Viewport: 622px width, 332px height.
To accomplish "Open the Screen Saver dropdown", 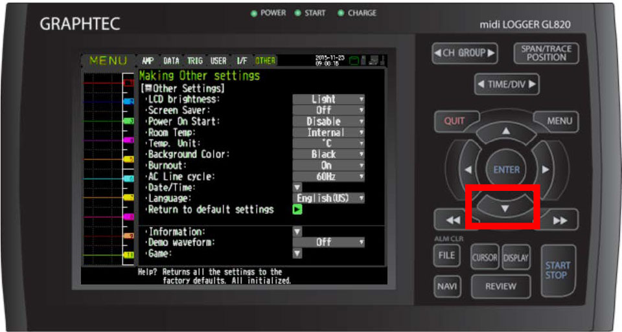I will (328, 110).
